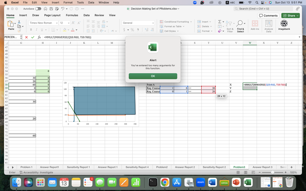Toggle italic formatting

pos(36,30)
